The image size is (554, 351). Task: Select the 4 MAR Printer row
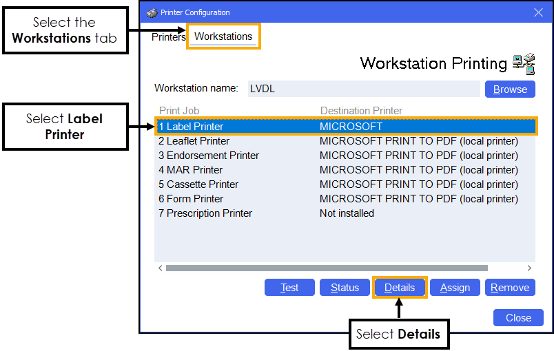tap(345, 170)
